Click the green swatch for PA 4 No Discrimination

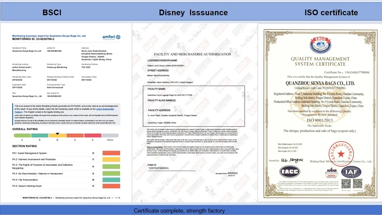click(111, 173)
